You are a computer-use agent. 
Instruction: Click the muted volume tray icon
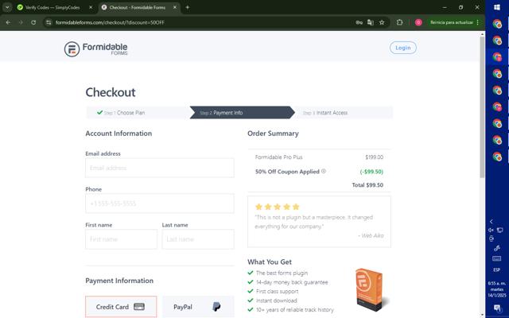[491, 230]
